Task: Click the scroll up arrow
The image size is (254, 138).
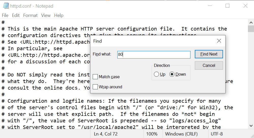Action: [x=251, y=22]
